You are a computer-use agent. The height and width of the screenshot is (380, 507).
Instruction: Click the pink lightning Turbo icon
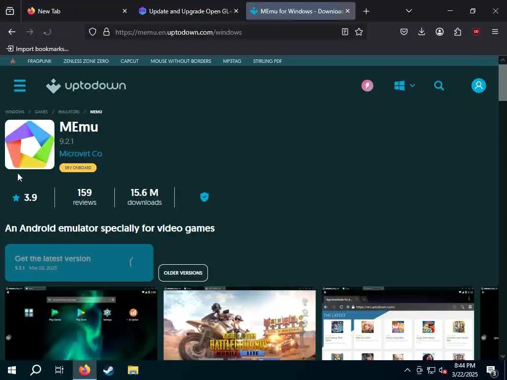pyautogui.click(x=367, y=86)
